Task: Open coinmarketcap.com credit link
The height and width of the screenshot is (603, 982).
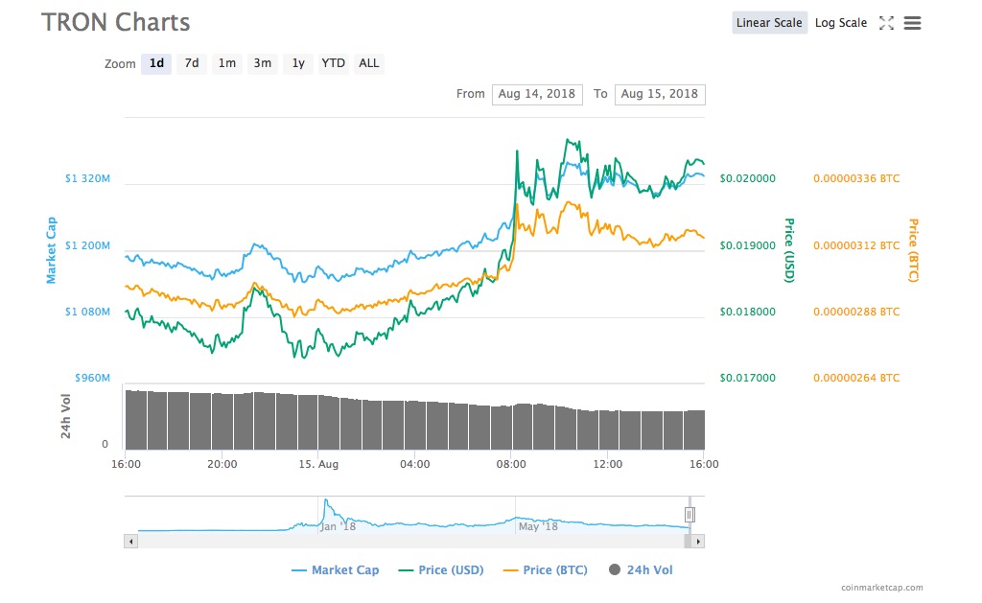Action: tap(882, 588)
